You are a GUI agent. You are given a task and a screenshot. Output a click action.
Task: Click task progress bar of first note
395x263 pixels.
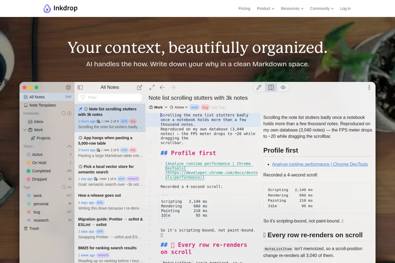pyautogui.click(x=105, y=121)
